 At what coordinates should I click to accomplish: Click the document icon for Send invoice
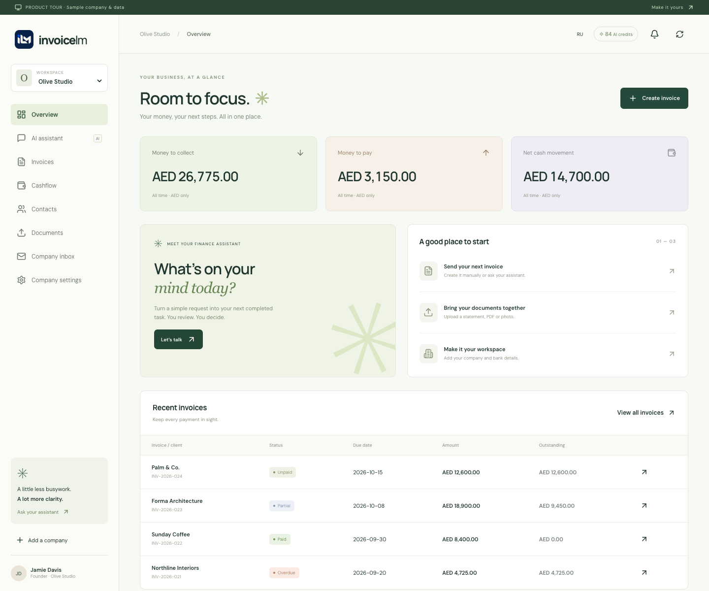(x=428, y=271)
